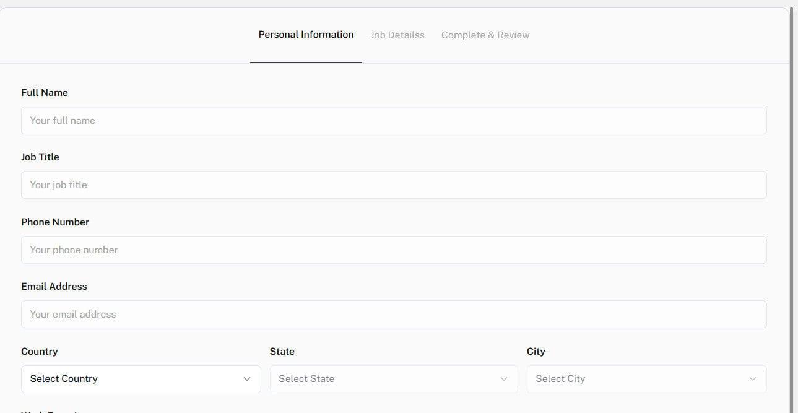Viewport: 798px width, 413px height.
Task: Open the Complete & Review tab
Action: point(485,35)
